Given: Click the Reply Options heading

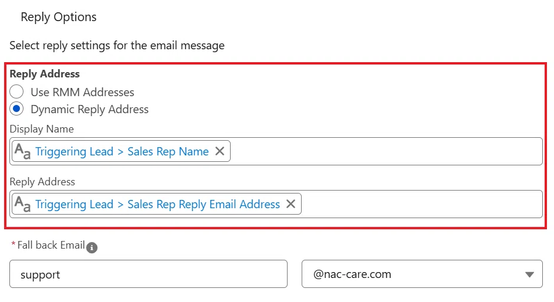Looking at the screenshot, I should point(59,17).
